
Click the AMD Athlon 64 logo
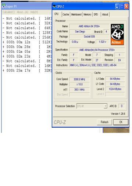point(117,34)
